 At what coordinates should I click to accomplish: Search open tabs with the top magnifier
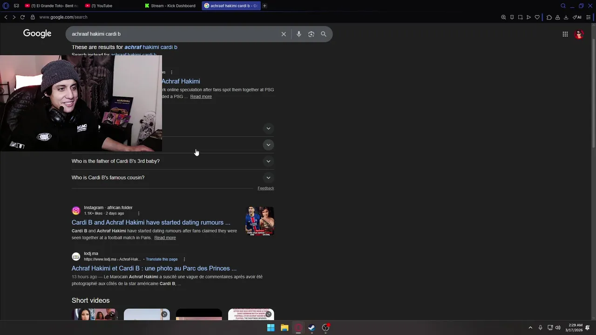563,6
